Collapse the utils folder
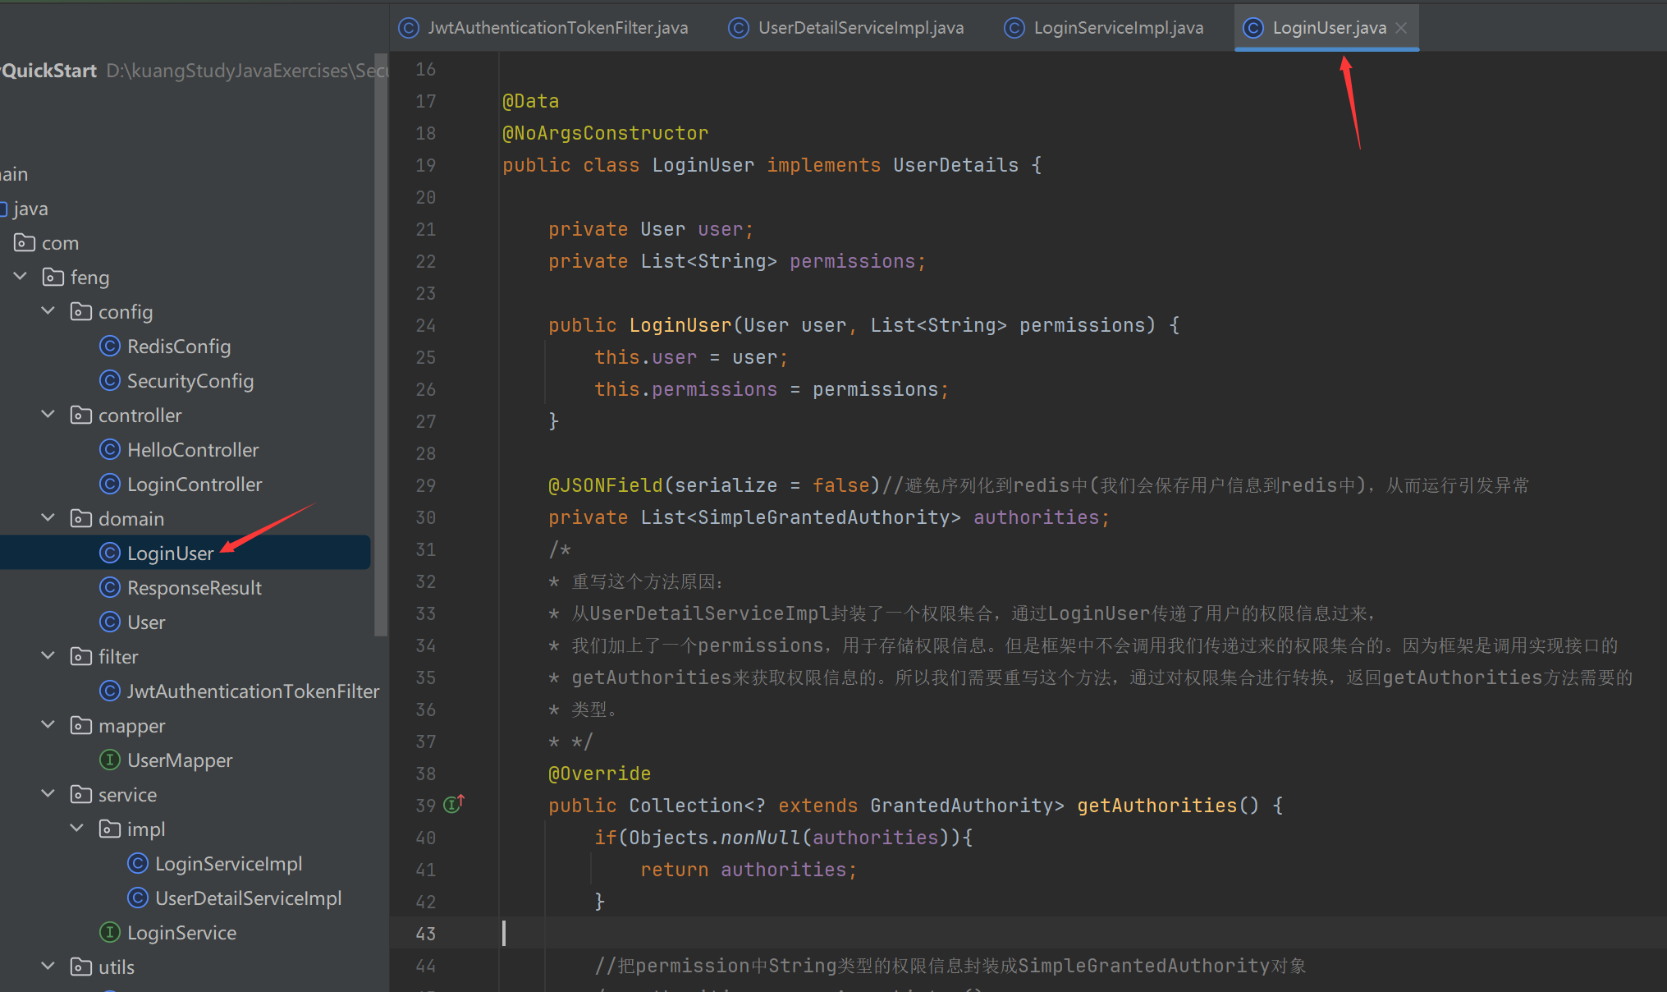 48,967
